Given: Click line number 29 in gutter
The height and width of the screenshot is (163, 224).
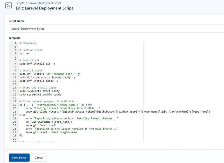Looking at the screenshot, I should [15, 139].
